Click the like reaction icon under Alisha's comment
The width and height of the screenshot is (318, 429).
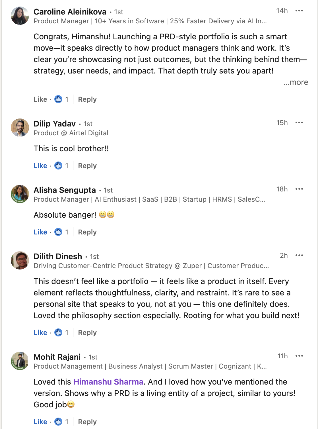pos(58,232)
